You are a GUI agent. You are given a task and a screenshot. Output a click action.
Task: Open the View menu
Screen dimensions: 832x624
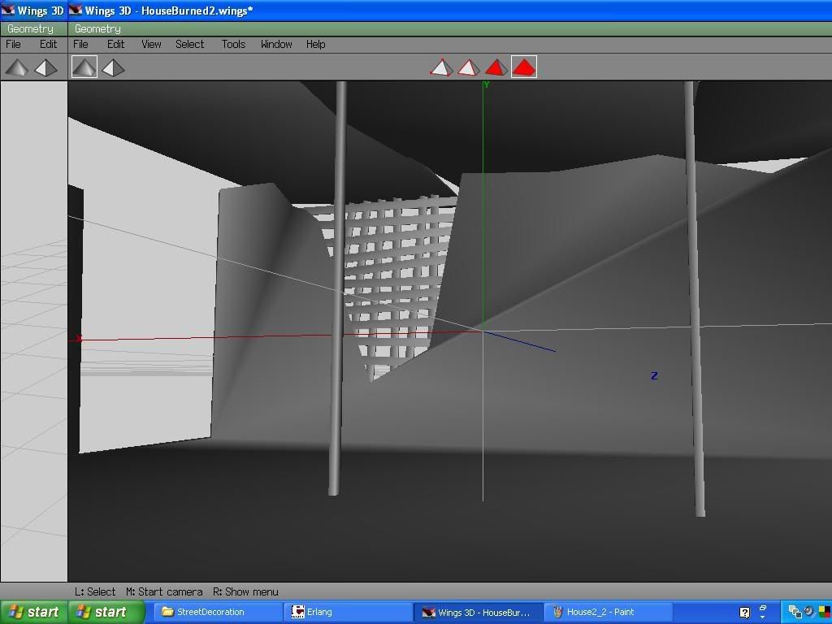pyautogui.click(x=151, y=44)
